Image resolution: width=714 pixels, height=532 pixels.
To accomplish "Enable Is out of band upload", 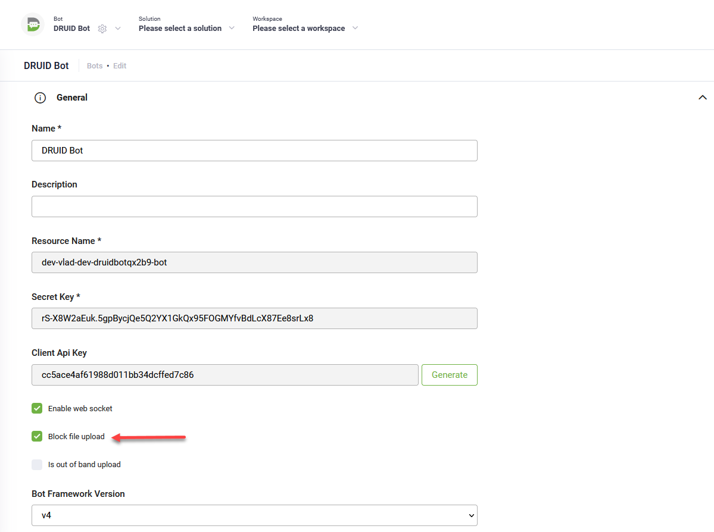I will [x=37, y=464].
